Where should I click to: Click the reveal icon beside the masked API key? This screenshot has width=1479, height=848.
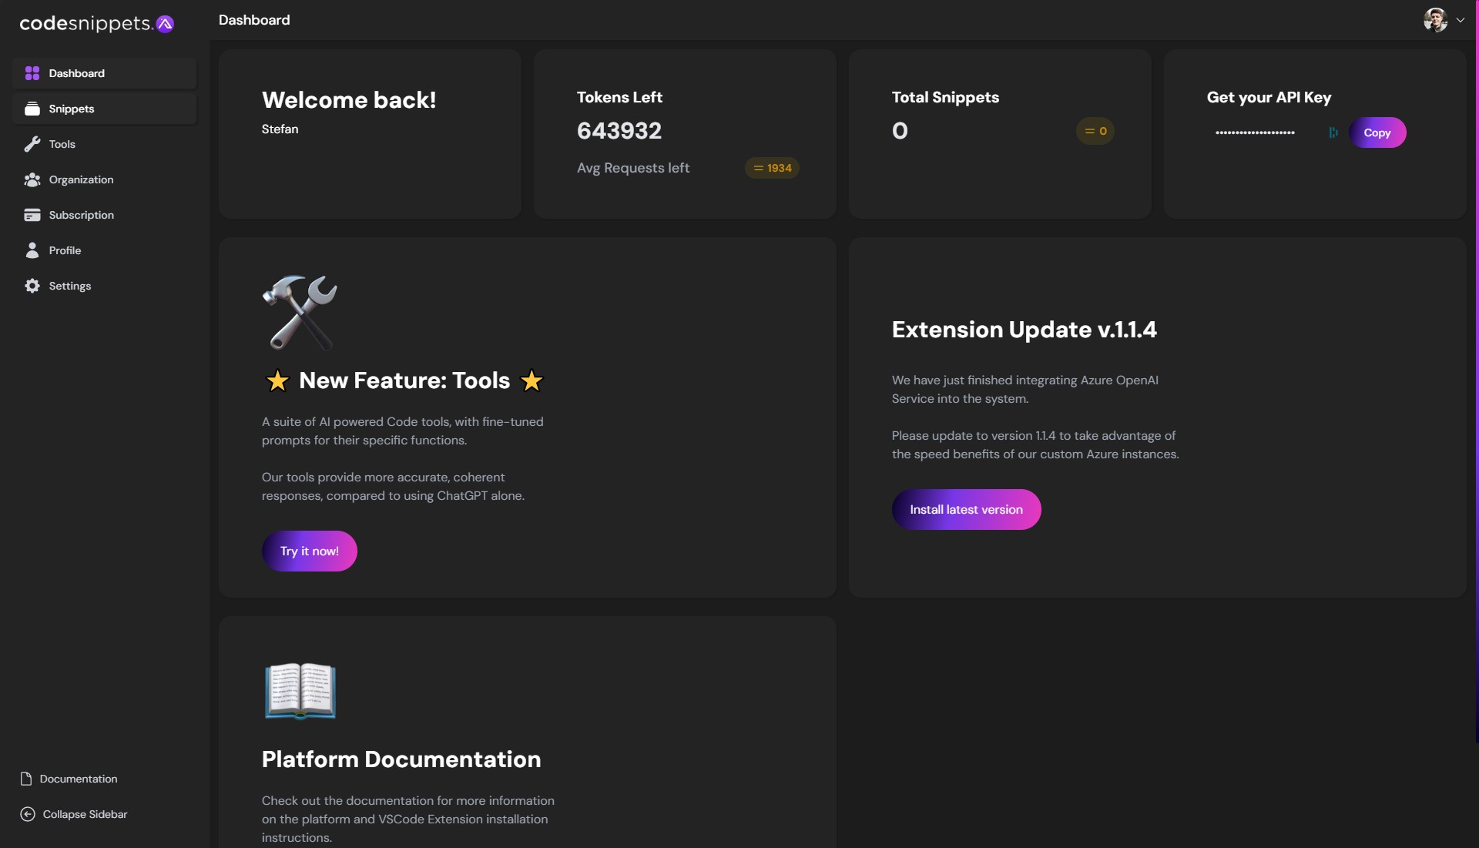(1333, 132)
